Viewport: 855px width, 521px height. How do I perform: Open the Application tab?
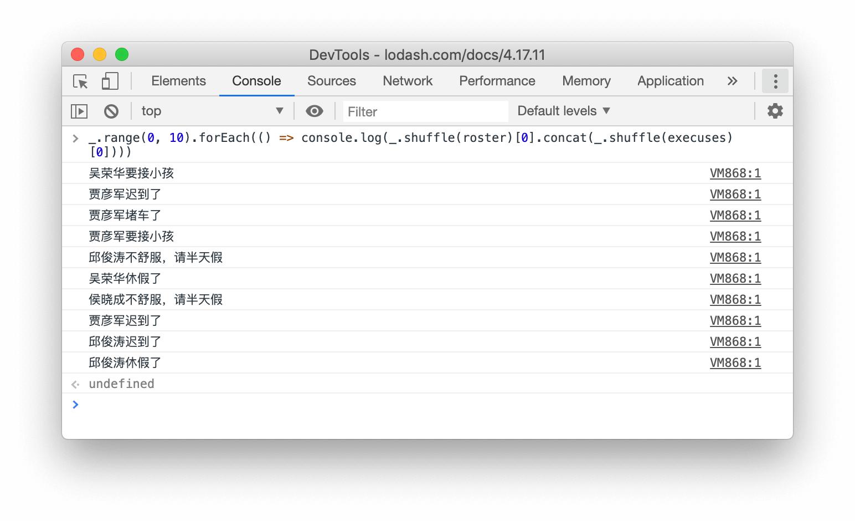tap(671, 81)
